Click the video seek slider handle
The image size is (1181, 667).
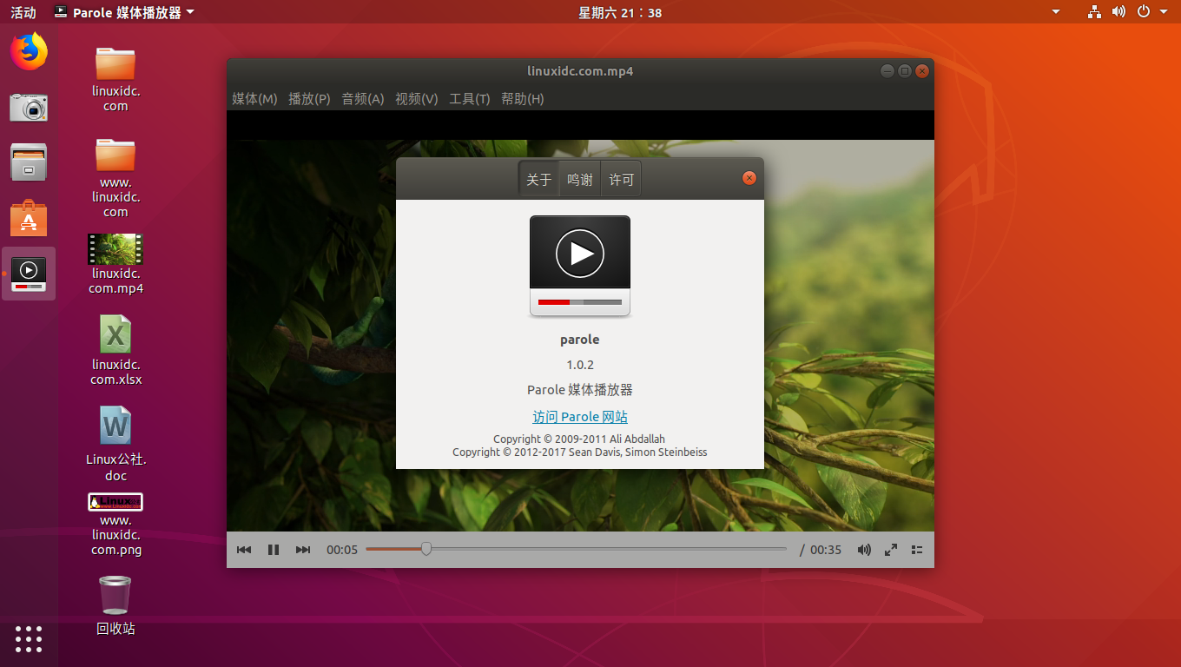(x=426, y=549)
